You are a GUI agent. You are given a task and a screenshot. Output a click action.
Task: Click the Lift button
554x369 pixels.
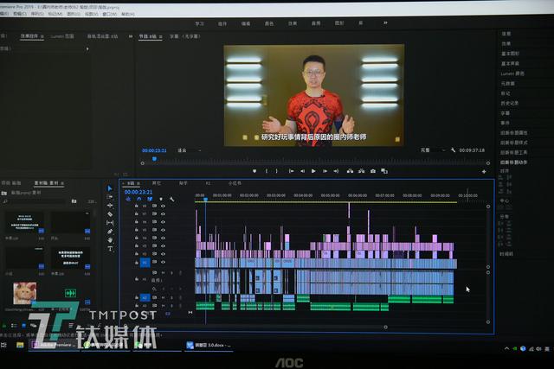(350, 171)
